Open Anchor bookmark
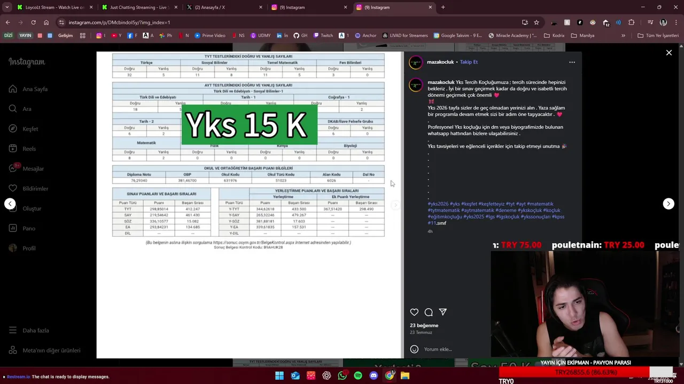 tap(365, 36)
